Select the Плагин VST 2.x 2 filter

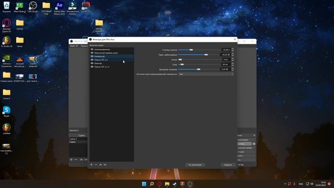coord(112,67)
